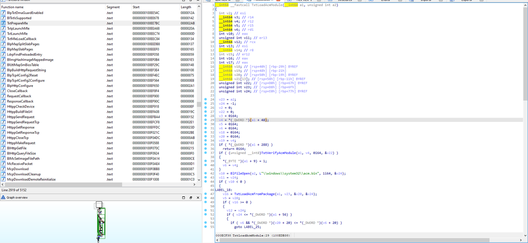Viewport: 528px width, 243px height.
Task: Click BlFileOpen call in pseudocode
Action: click(240, 173)
